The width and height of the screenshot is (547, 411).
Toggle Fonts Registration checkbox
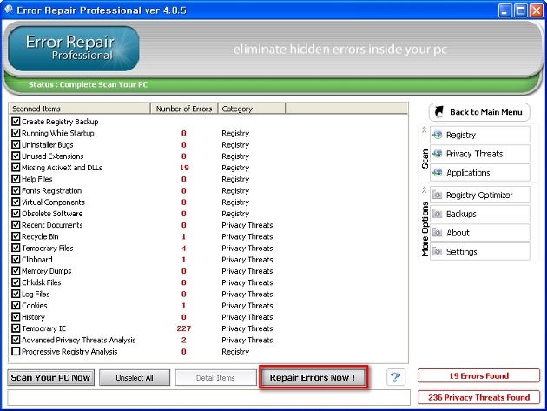16,190
